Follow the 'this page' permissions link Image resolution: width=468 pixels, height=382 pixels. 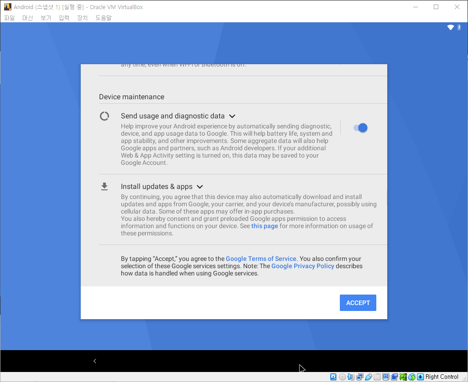point(265,226)
